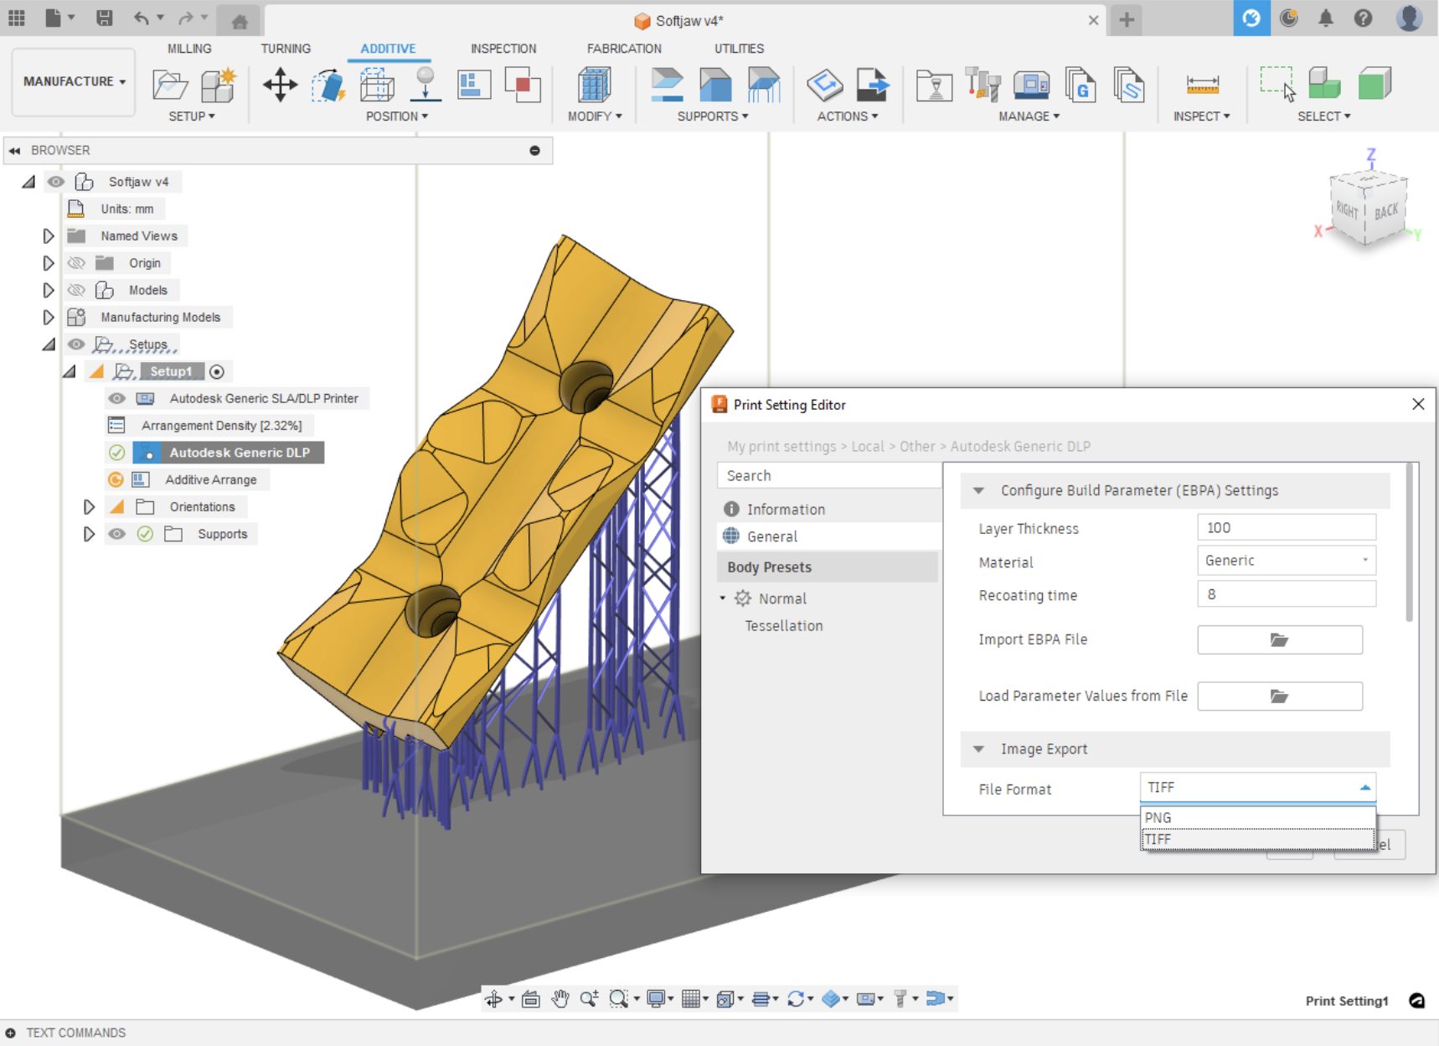Click the Move tool in Position group
The image size is (1439, 1046).
click(x=280, y=85)
